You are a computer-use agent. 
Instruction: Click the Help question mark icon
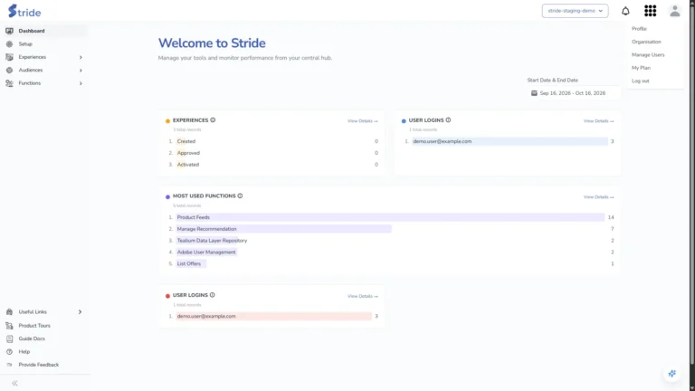[x=9, y=352]
